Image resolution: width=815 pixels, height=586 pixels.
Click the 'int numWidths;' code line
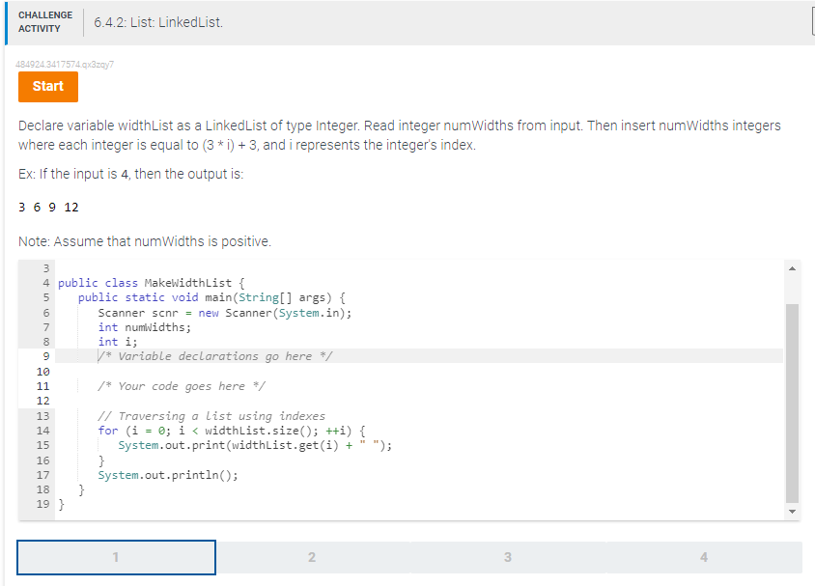[145, 327]
